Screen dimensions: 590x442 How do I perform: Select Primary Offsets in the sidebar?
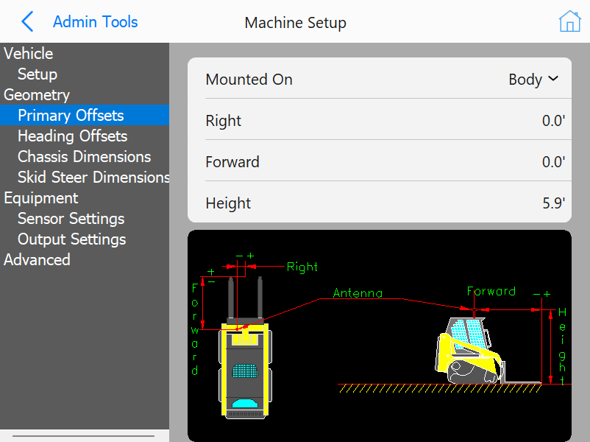85,115
